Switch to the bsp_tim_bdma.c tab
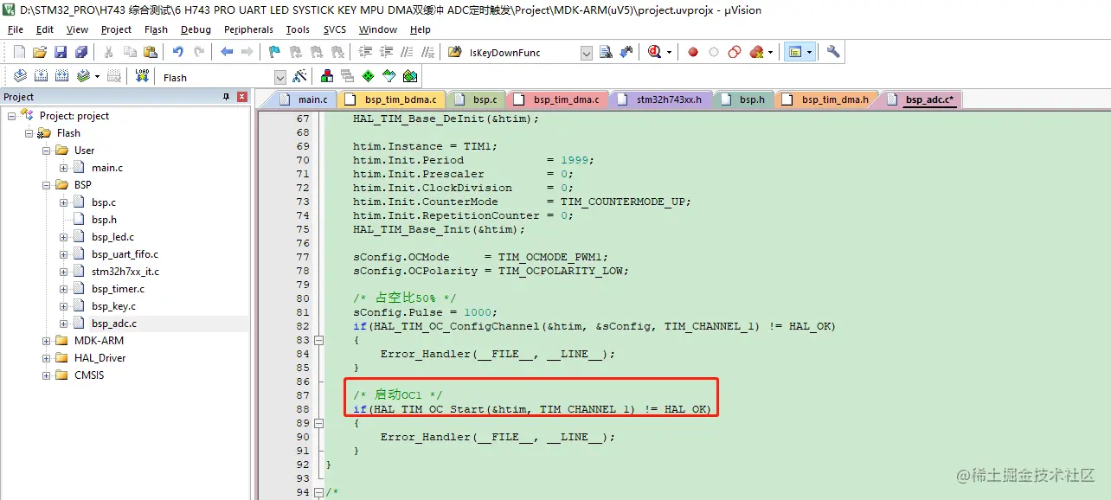Screen dimensions: 1111x500 (393, 99)
